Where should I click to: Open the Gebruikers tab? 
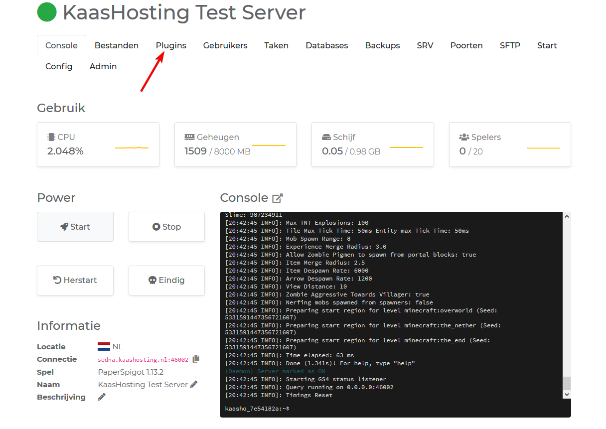225,45
